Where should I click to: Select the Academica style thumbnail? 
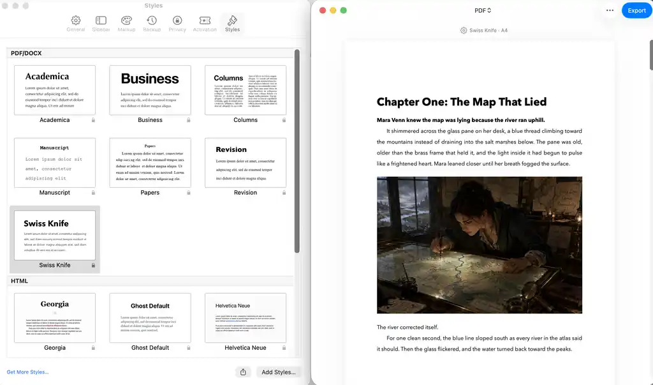(x=55, y=90)
